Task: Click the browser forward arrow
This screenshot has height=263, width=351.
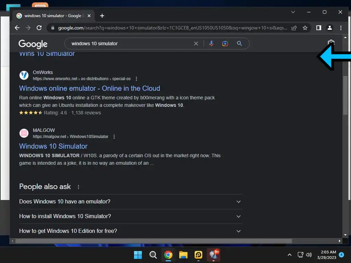Action: 28,28
